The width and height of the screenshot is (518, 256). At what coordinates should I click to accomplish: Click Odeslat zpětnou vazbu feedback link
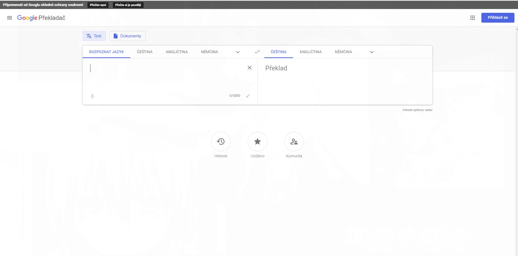(417, 110)
